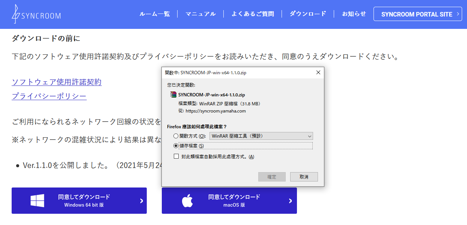467x225 pixels.
Task: Click the Apple logo on macOS button
Action: (187, 201)
